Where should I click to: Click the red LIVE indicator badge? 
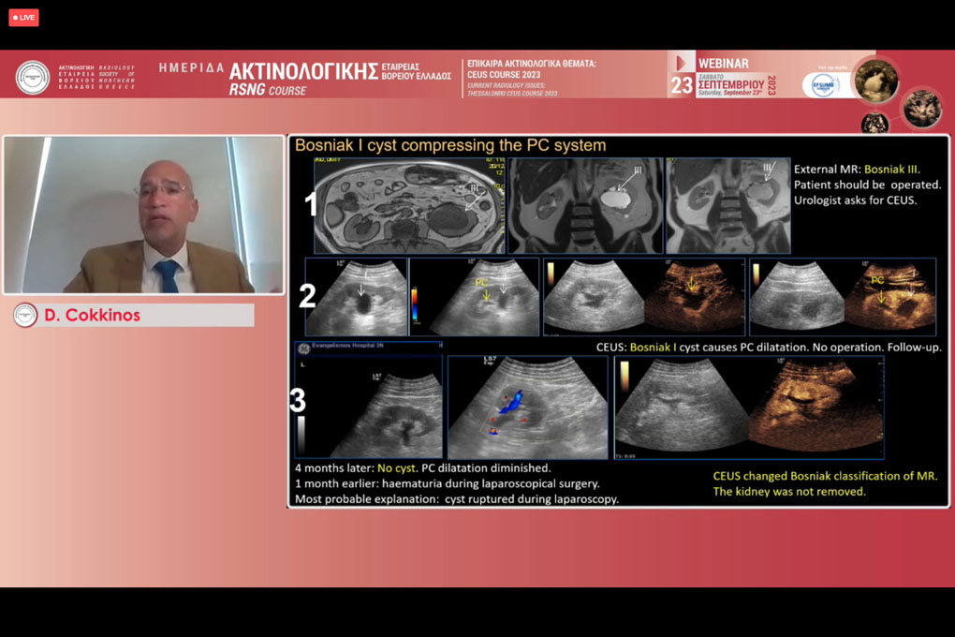point(23,18)
